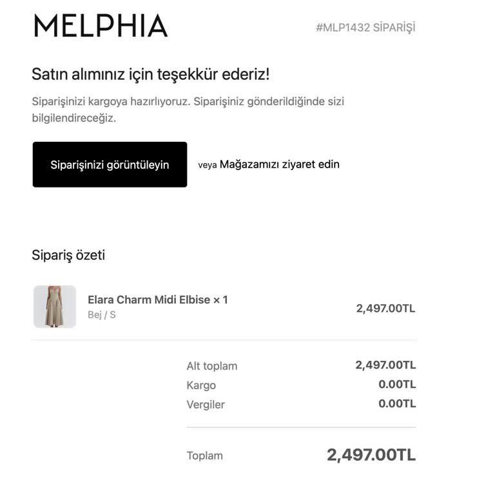This screenshot has height=495, width=495.
Task: Open the beige dress product thumbnail
Action: (55, 307)
